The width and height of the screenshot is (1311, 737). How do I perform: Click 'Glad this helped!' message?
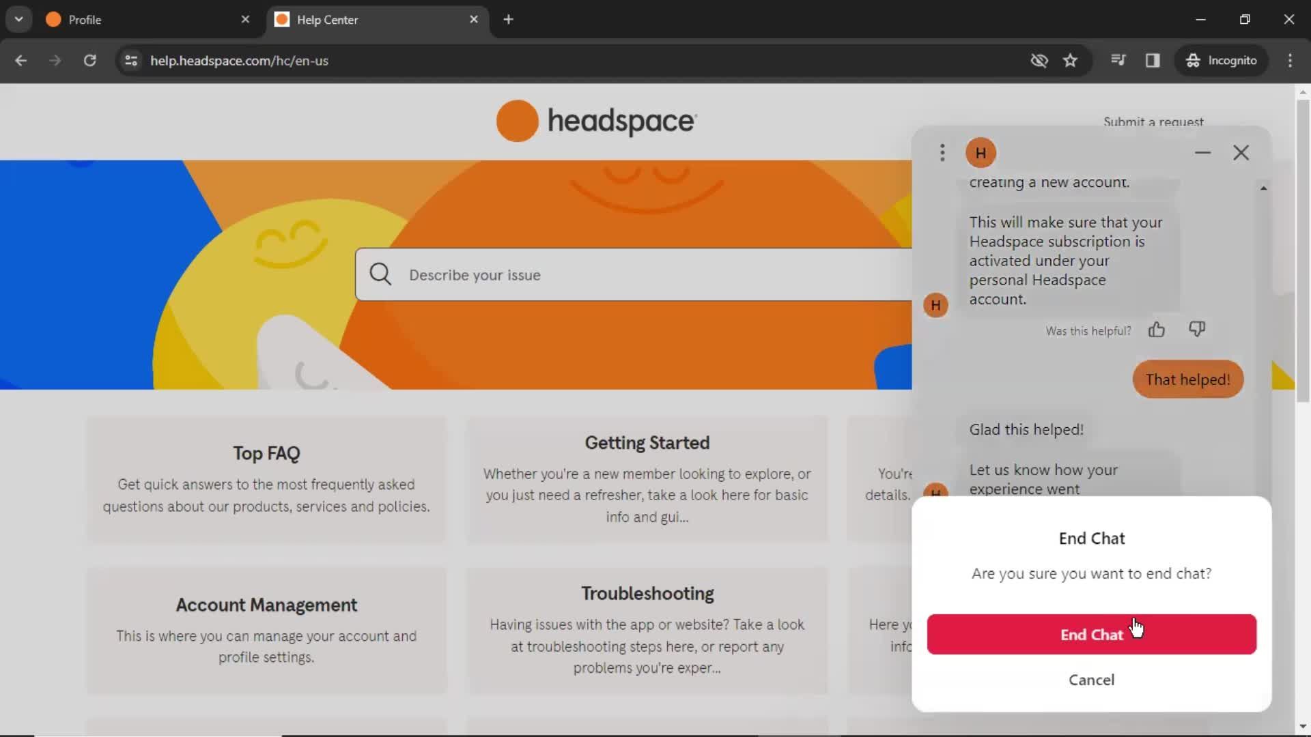point(1026,429)
